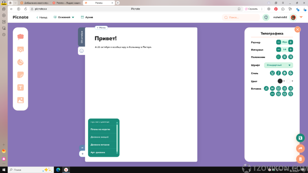
Task: Select the text T tool in left toolbar
Action: tap(20, 87)
